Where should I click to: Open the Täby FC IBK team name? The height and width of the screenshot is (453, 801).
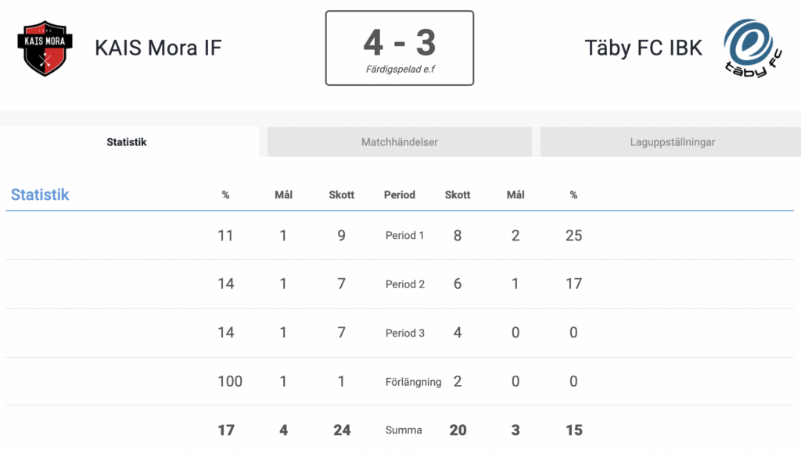click(x=643, y=48)
